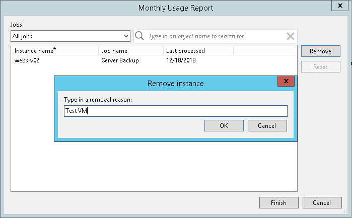Click the Remove button
352x218 pixels.
pos(321,51)
